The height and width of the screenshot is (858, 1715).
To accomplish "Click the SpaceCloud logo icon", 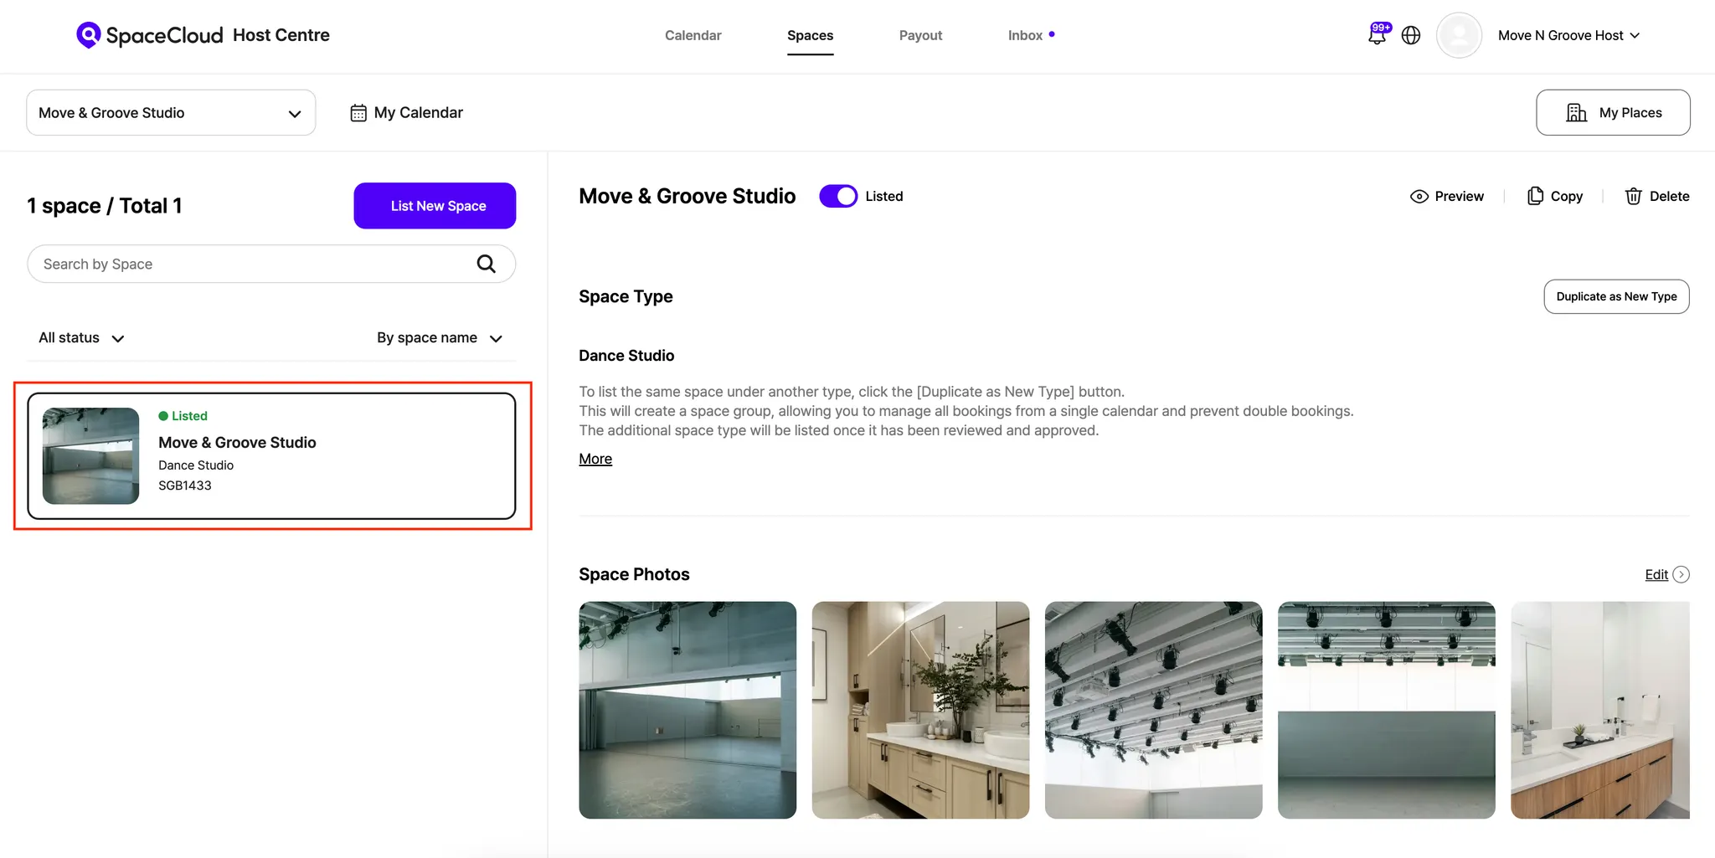I will pyautogui.click(x=88, y=35).
